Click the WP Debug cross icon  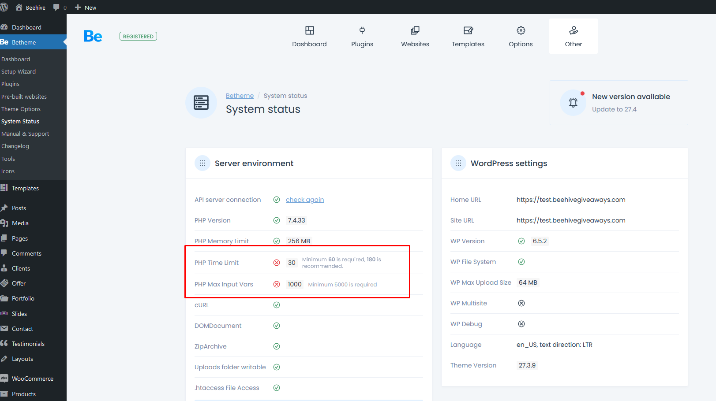tap(521, 324)
